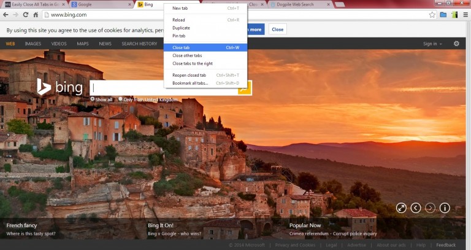Switch to the Google tab

pos(102,4)
